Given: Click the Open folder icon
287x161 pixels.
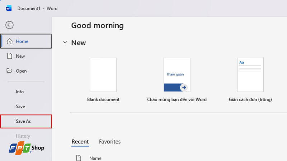Looking at the screenshot, I should tap(9, 70).
